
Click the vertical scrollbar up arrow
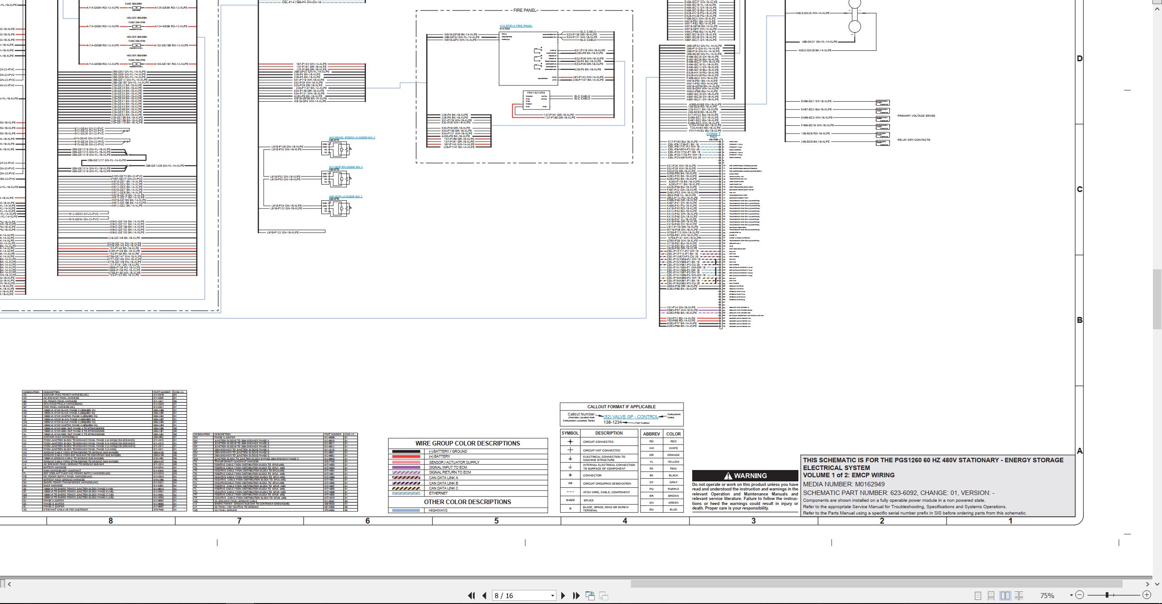coord(1157,9)
